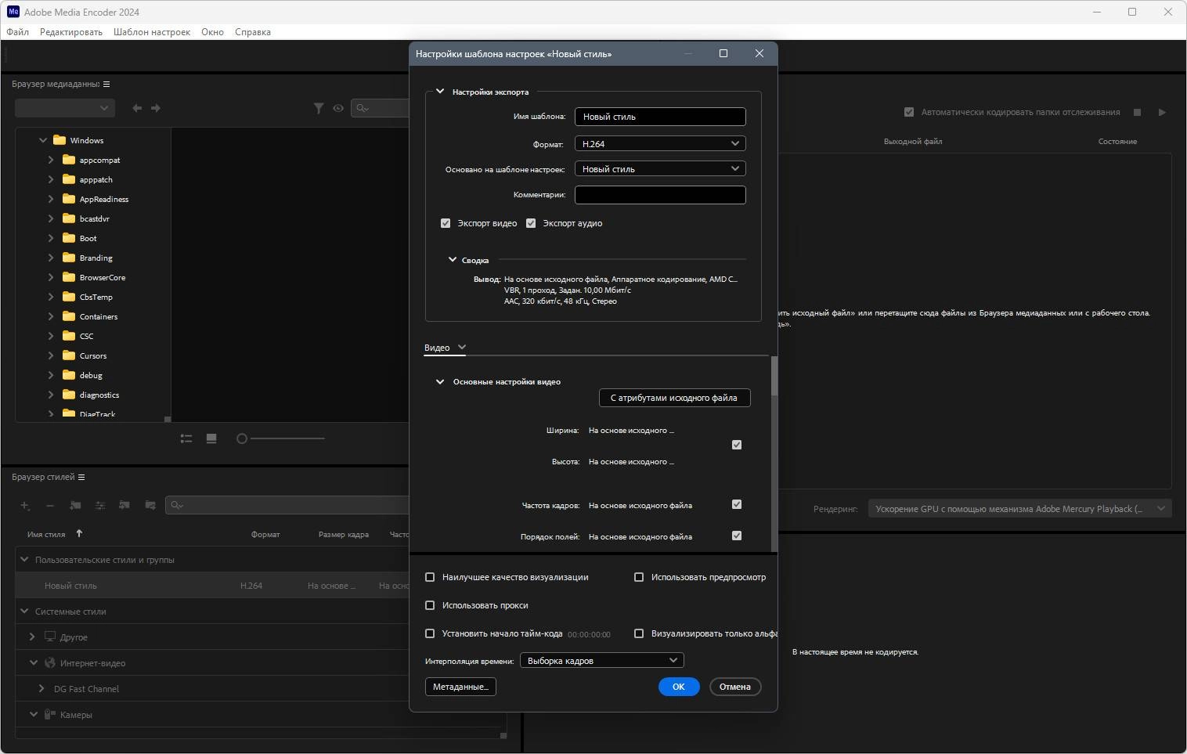
Task: Open the Preset Browser panel menu icon
Action: point(81,477)
